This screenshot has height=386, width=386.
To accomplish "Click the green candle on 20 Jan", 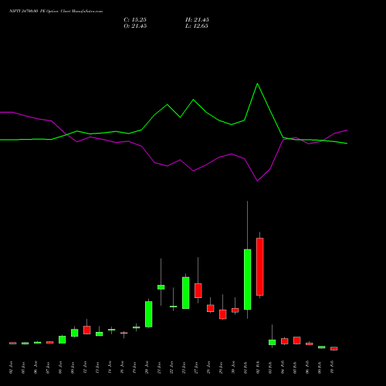I will (149, 314).
